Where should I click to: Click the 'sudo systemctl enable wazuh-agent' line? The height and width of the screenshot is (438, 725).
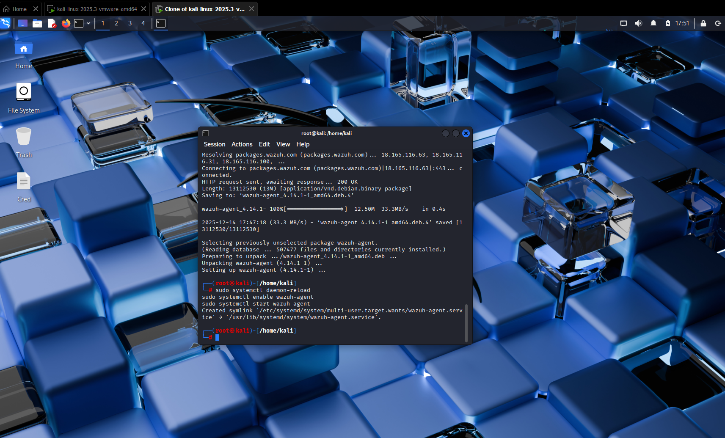pos(257,297)
